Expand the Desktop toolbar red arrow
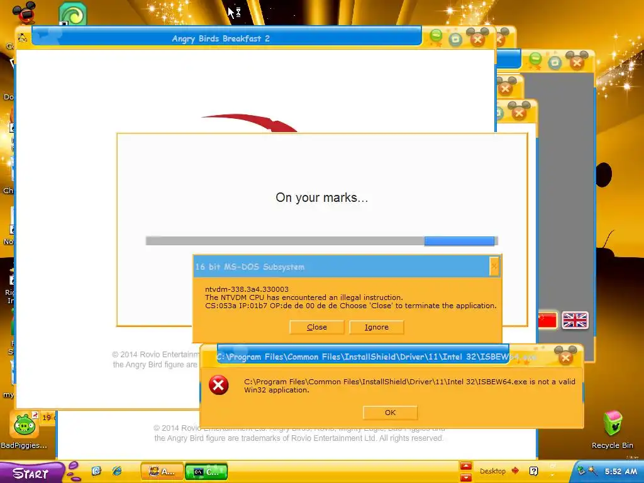Image resolution: width=644 pixels, height=483 pixels. click(x=515, y=470)
